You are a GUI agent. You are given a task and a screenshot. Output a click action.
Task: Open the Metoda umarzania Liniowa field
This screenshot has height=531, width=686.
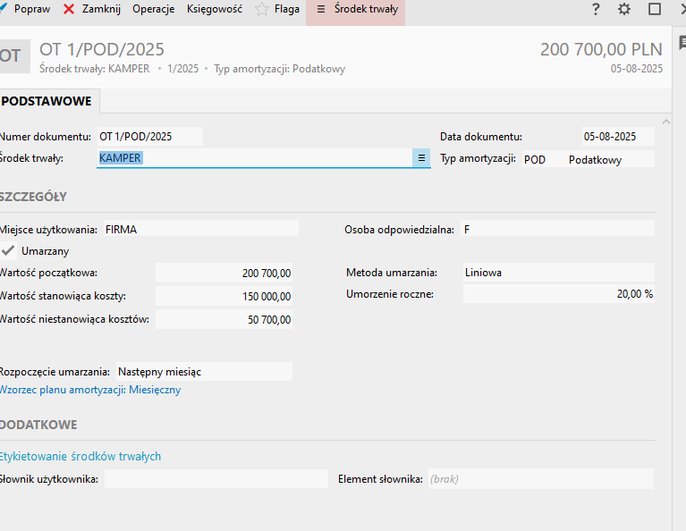point(557,273)
